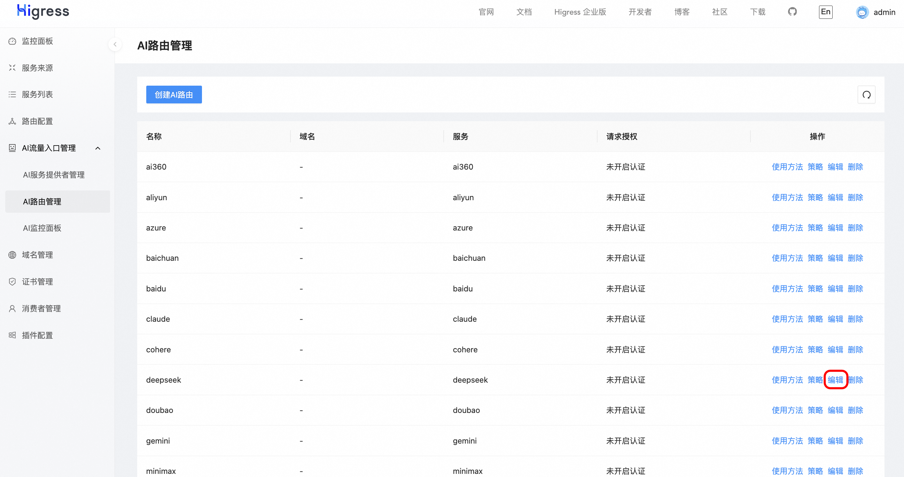904x477 pixels.
Task: Click 删除 for the ai360 route
Action: pyautogui.click(x=855, y=167)
